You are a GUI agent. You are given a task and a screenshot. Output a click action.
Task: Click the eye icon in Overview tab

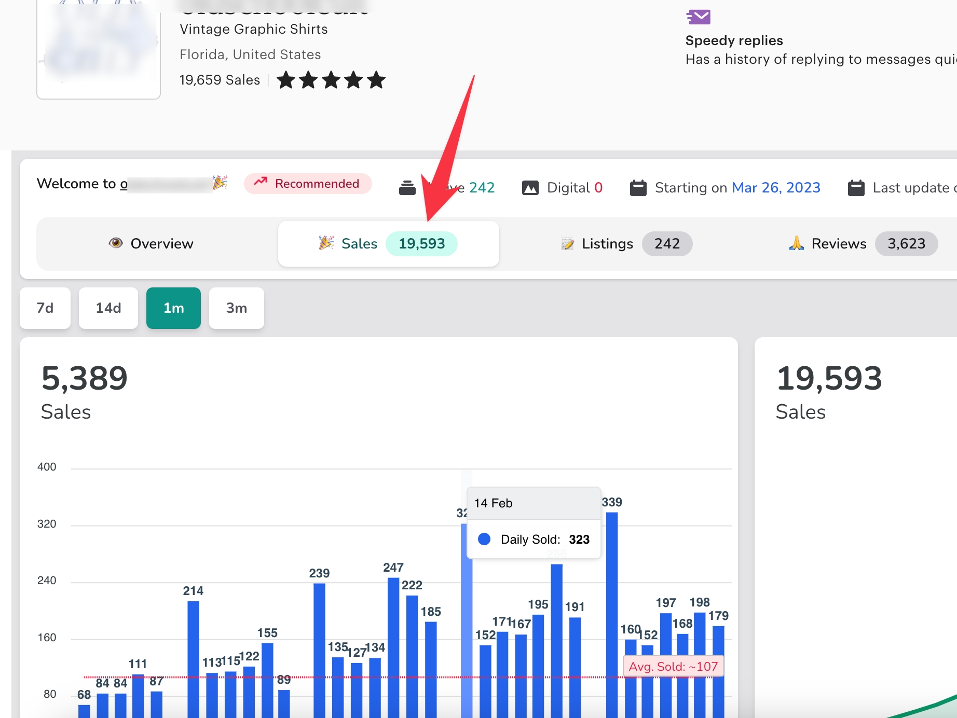click(x=116, y=243)
